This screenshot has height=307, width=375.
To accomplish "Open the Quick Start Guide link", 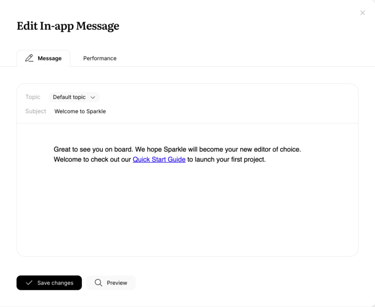I will point(159,159).
